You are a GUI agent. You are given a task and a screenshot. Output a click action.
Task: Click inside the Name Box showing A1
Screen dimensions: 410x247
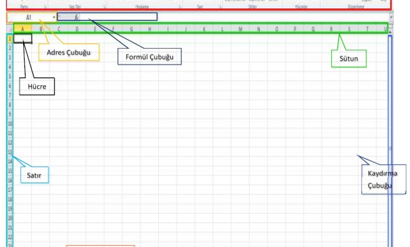click(29, 17)
